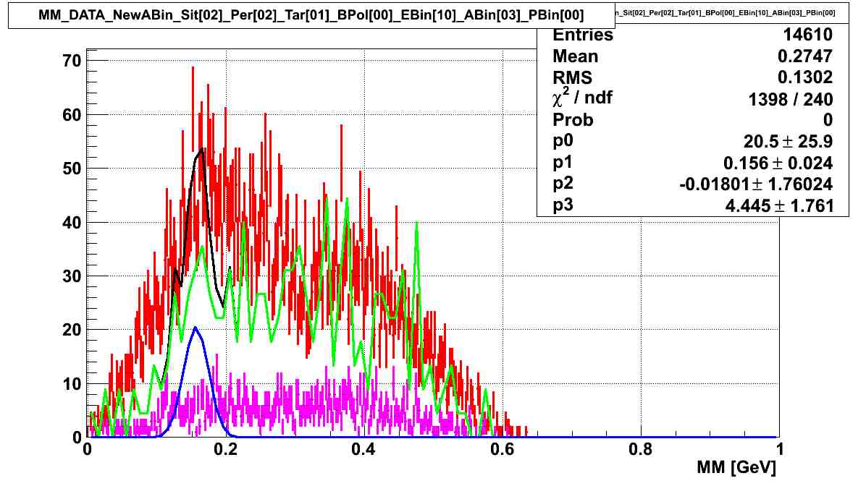866x486 pixels.
Task: Click the RMS value 0.1302
Action: pos(805,77)
